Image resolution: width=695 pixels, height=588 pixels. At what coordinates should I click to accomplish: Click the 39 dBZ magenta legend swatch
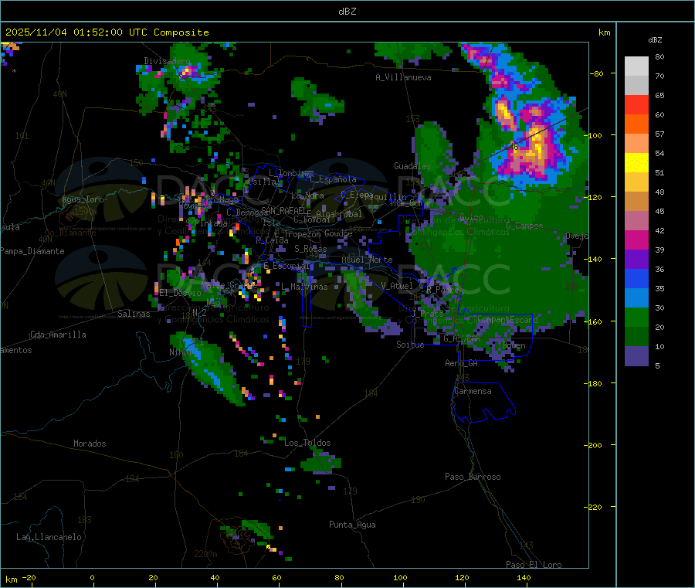click(x=636, y=240)
